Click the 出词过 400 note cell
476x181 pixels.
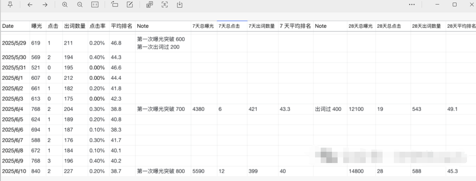click(x=328, y=109)
